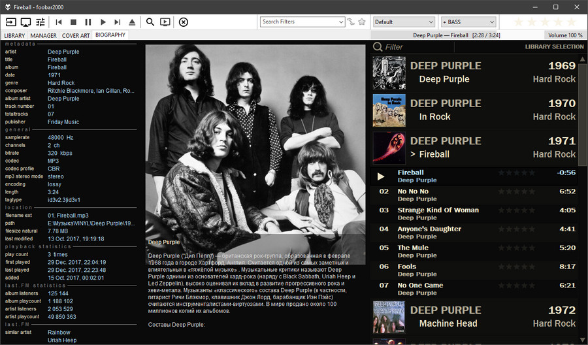The width and height of the screenshot is (588, 345).
Task: Stop playback with the stop button
Action: tap(73, 22)
